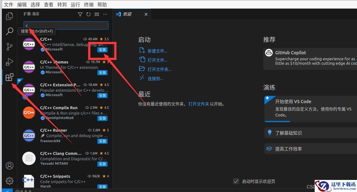Install the C/C++ Snippets extension

(x=102, y=187)
